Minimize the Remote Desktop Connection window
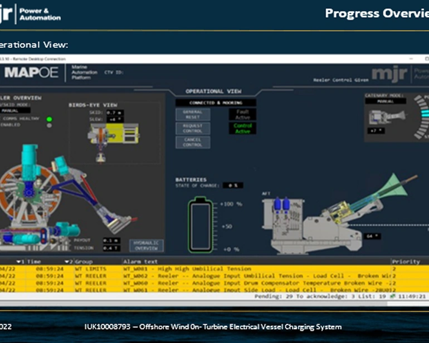This screenshot has height=343, width=429. coord(411,59)
